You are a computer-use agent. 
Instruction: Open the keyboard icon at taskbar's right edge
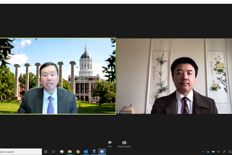click(230, 152)
